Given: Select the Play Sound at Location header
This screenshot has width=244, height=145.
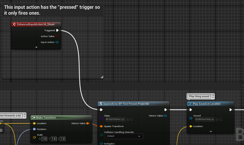Looking at the screenshot, I should coord(211,104).
